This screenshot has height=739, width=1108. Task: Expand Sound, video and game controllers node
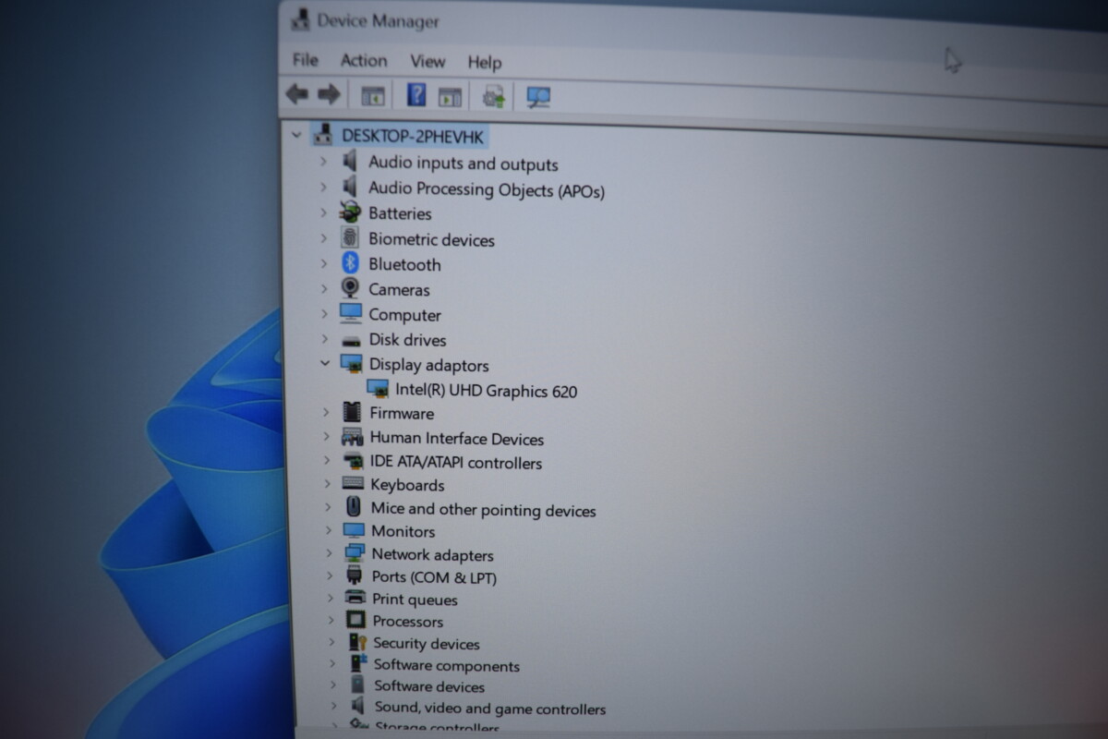coord(332,707)
